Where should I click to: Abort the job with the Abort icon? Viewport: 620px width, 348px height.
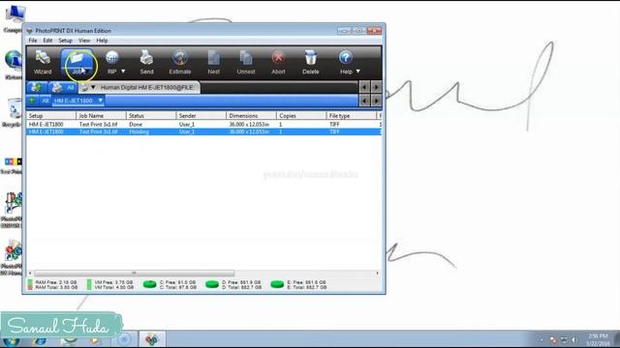[278, 63]
